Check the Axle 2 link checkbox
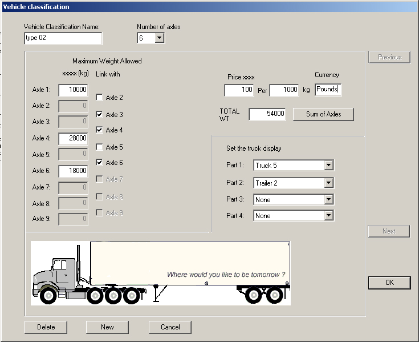The height and width of the screenshot is (342, 419). tap(99, 98)
